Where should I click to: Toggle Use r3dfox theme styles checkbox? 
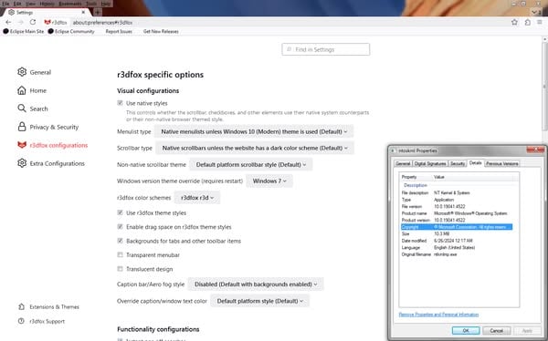[120, 212]
